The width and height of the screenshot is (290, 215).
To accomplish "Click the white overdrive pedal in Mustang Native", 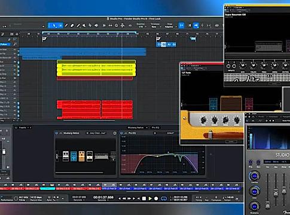I will [66, 156].
